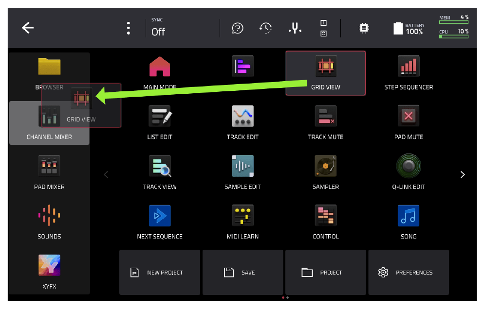This screenshot has height=309, width=485.
Task: Open the Step Sequencer
Action: (x=408, y=73)
